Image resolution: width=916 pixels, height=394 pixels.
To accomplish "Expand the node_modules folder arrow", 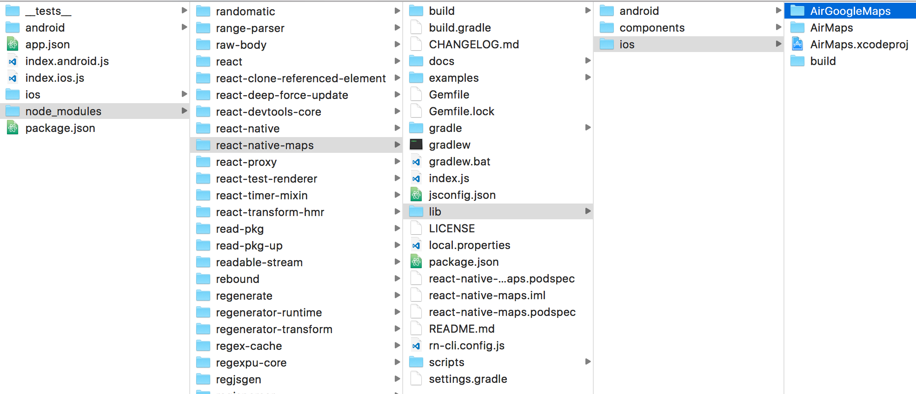I will tap(184, 111).
